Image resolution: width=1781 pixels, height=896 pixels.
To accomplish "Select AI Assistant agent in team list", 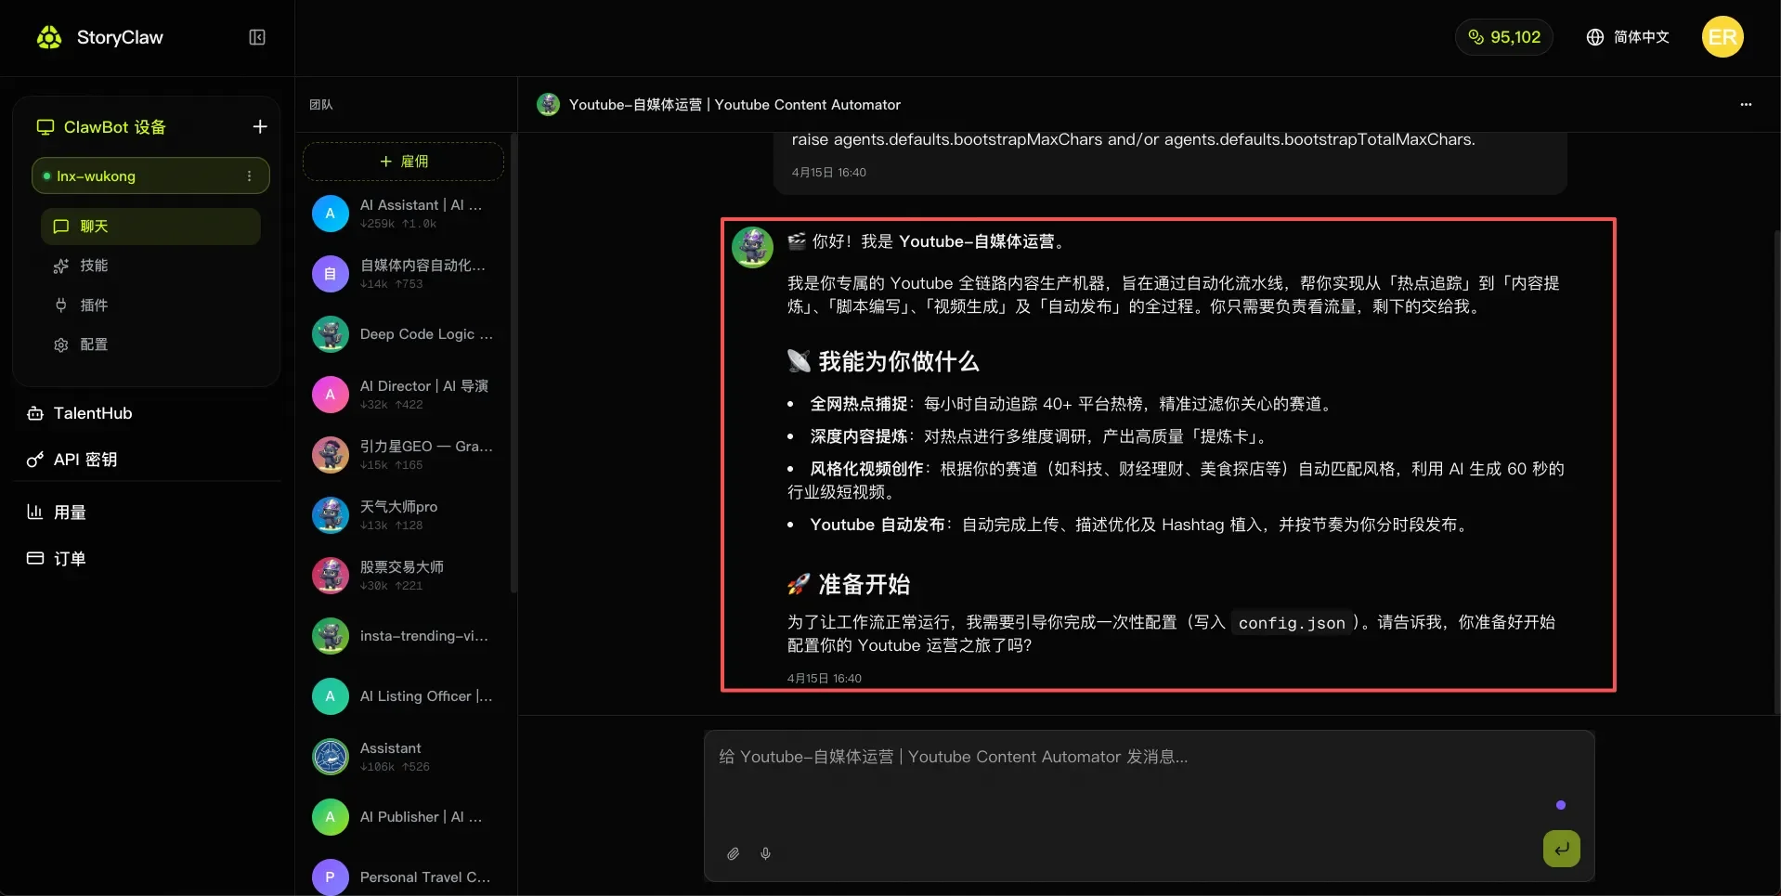I will [x=404, y=214].
